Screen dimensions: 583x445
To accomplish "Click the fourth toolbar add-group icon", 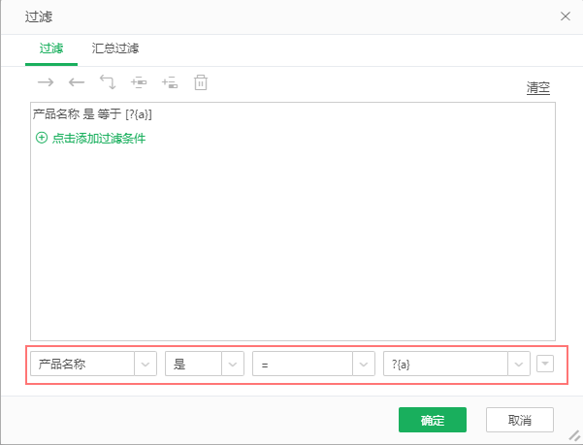I will tap(139, 83).
